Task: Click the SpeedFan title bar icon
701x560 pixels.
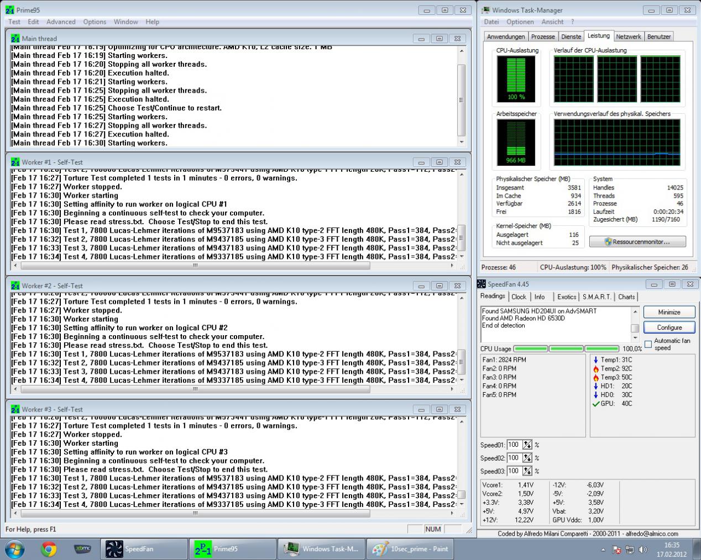Action: click(x=482, y=284)
